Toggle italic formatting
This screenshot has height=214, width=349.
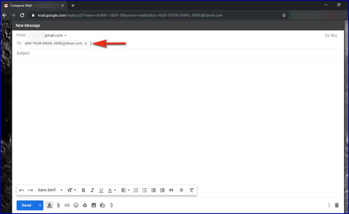point(92,190)
